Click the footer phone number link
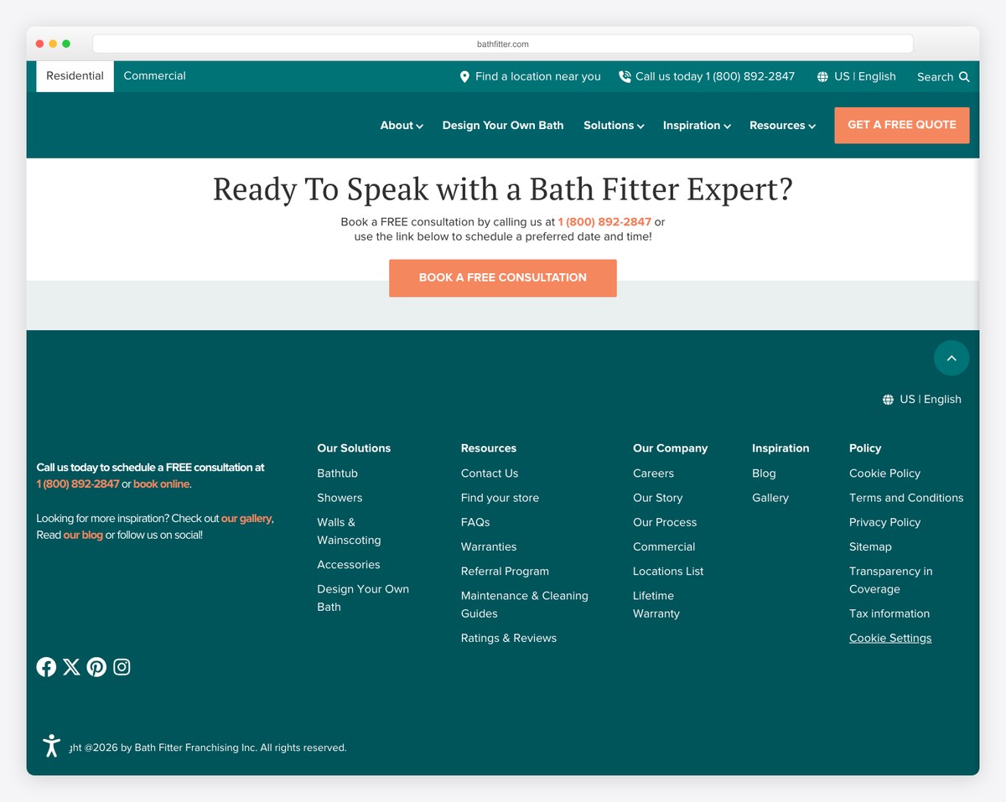 (x=78, y=484)
